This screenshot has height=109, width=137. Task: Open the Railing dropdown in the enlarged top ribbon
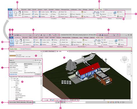click(57, 12)
